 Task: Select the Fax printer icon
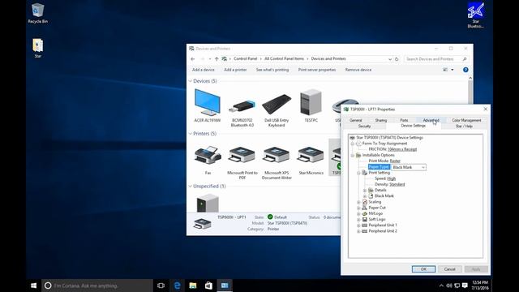[208, 161]
